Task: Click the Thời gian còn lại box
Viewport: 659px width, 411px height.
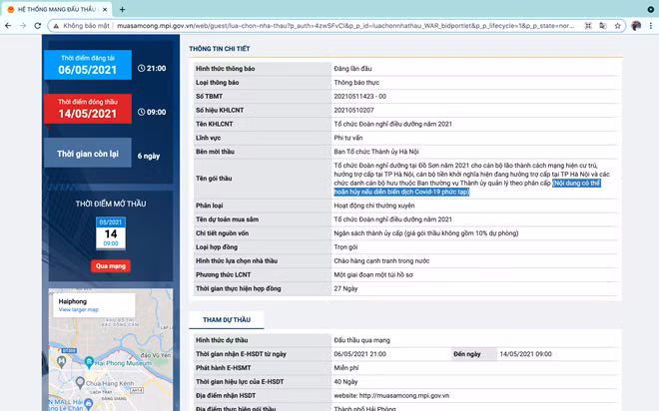Action: [88, 153]
